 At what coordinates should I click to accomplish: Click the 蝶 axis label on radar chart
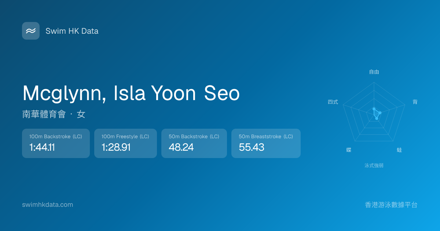coord(349,150)
